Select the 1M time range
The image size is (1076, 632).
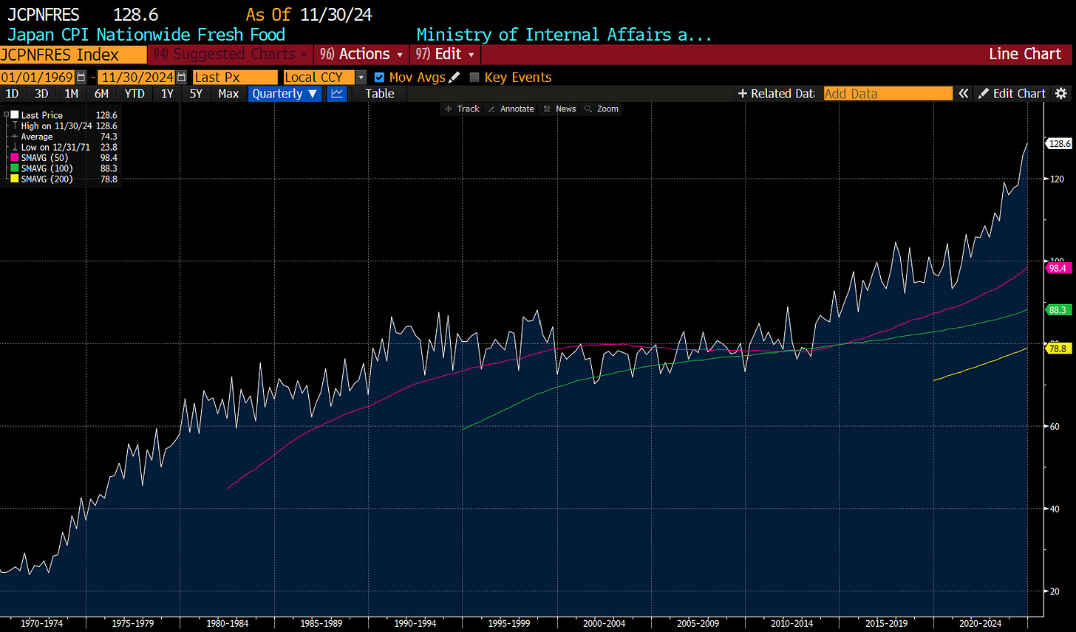click(71, 94)
